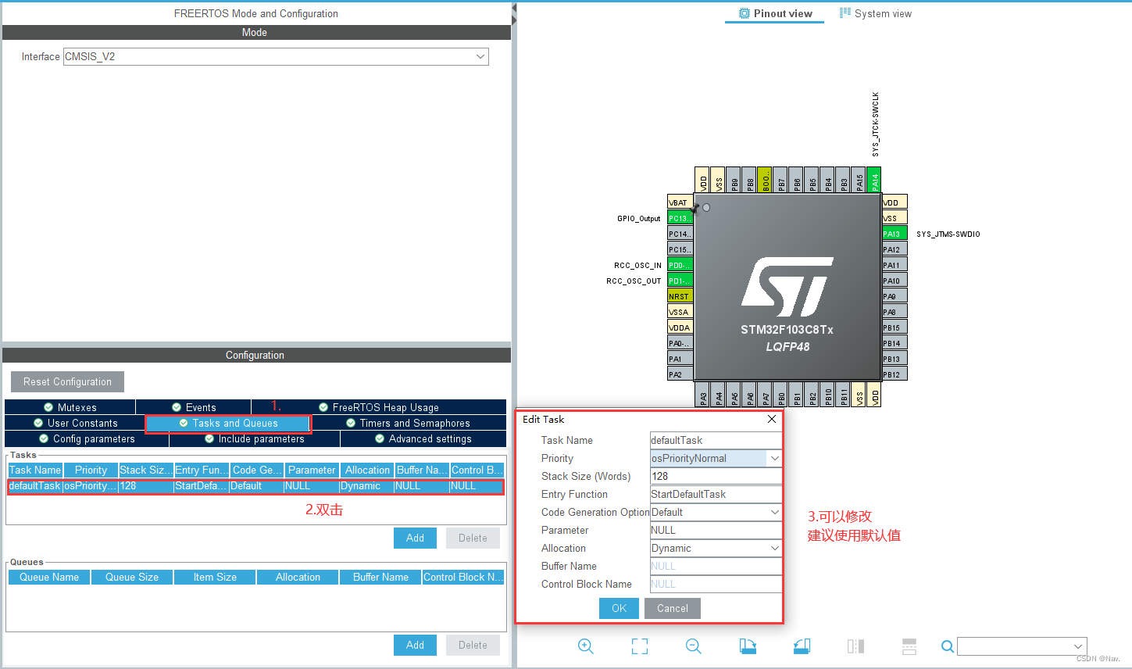Click Add under the Tasks table
Viewport: 1132px width, 669px height.
pyautogui.click(x=415, y=538)
